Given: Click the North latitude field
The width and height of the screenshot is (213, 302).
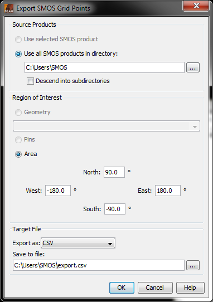Looking at the screenshot, I should pos(114,172).
